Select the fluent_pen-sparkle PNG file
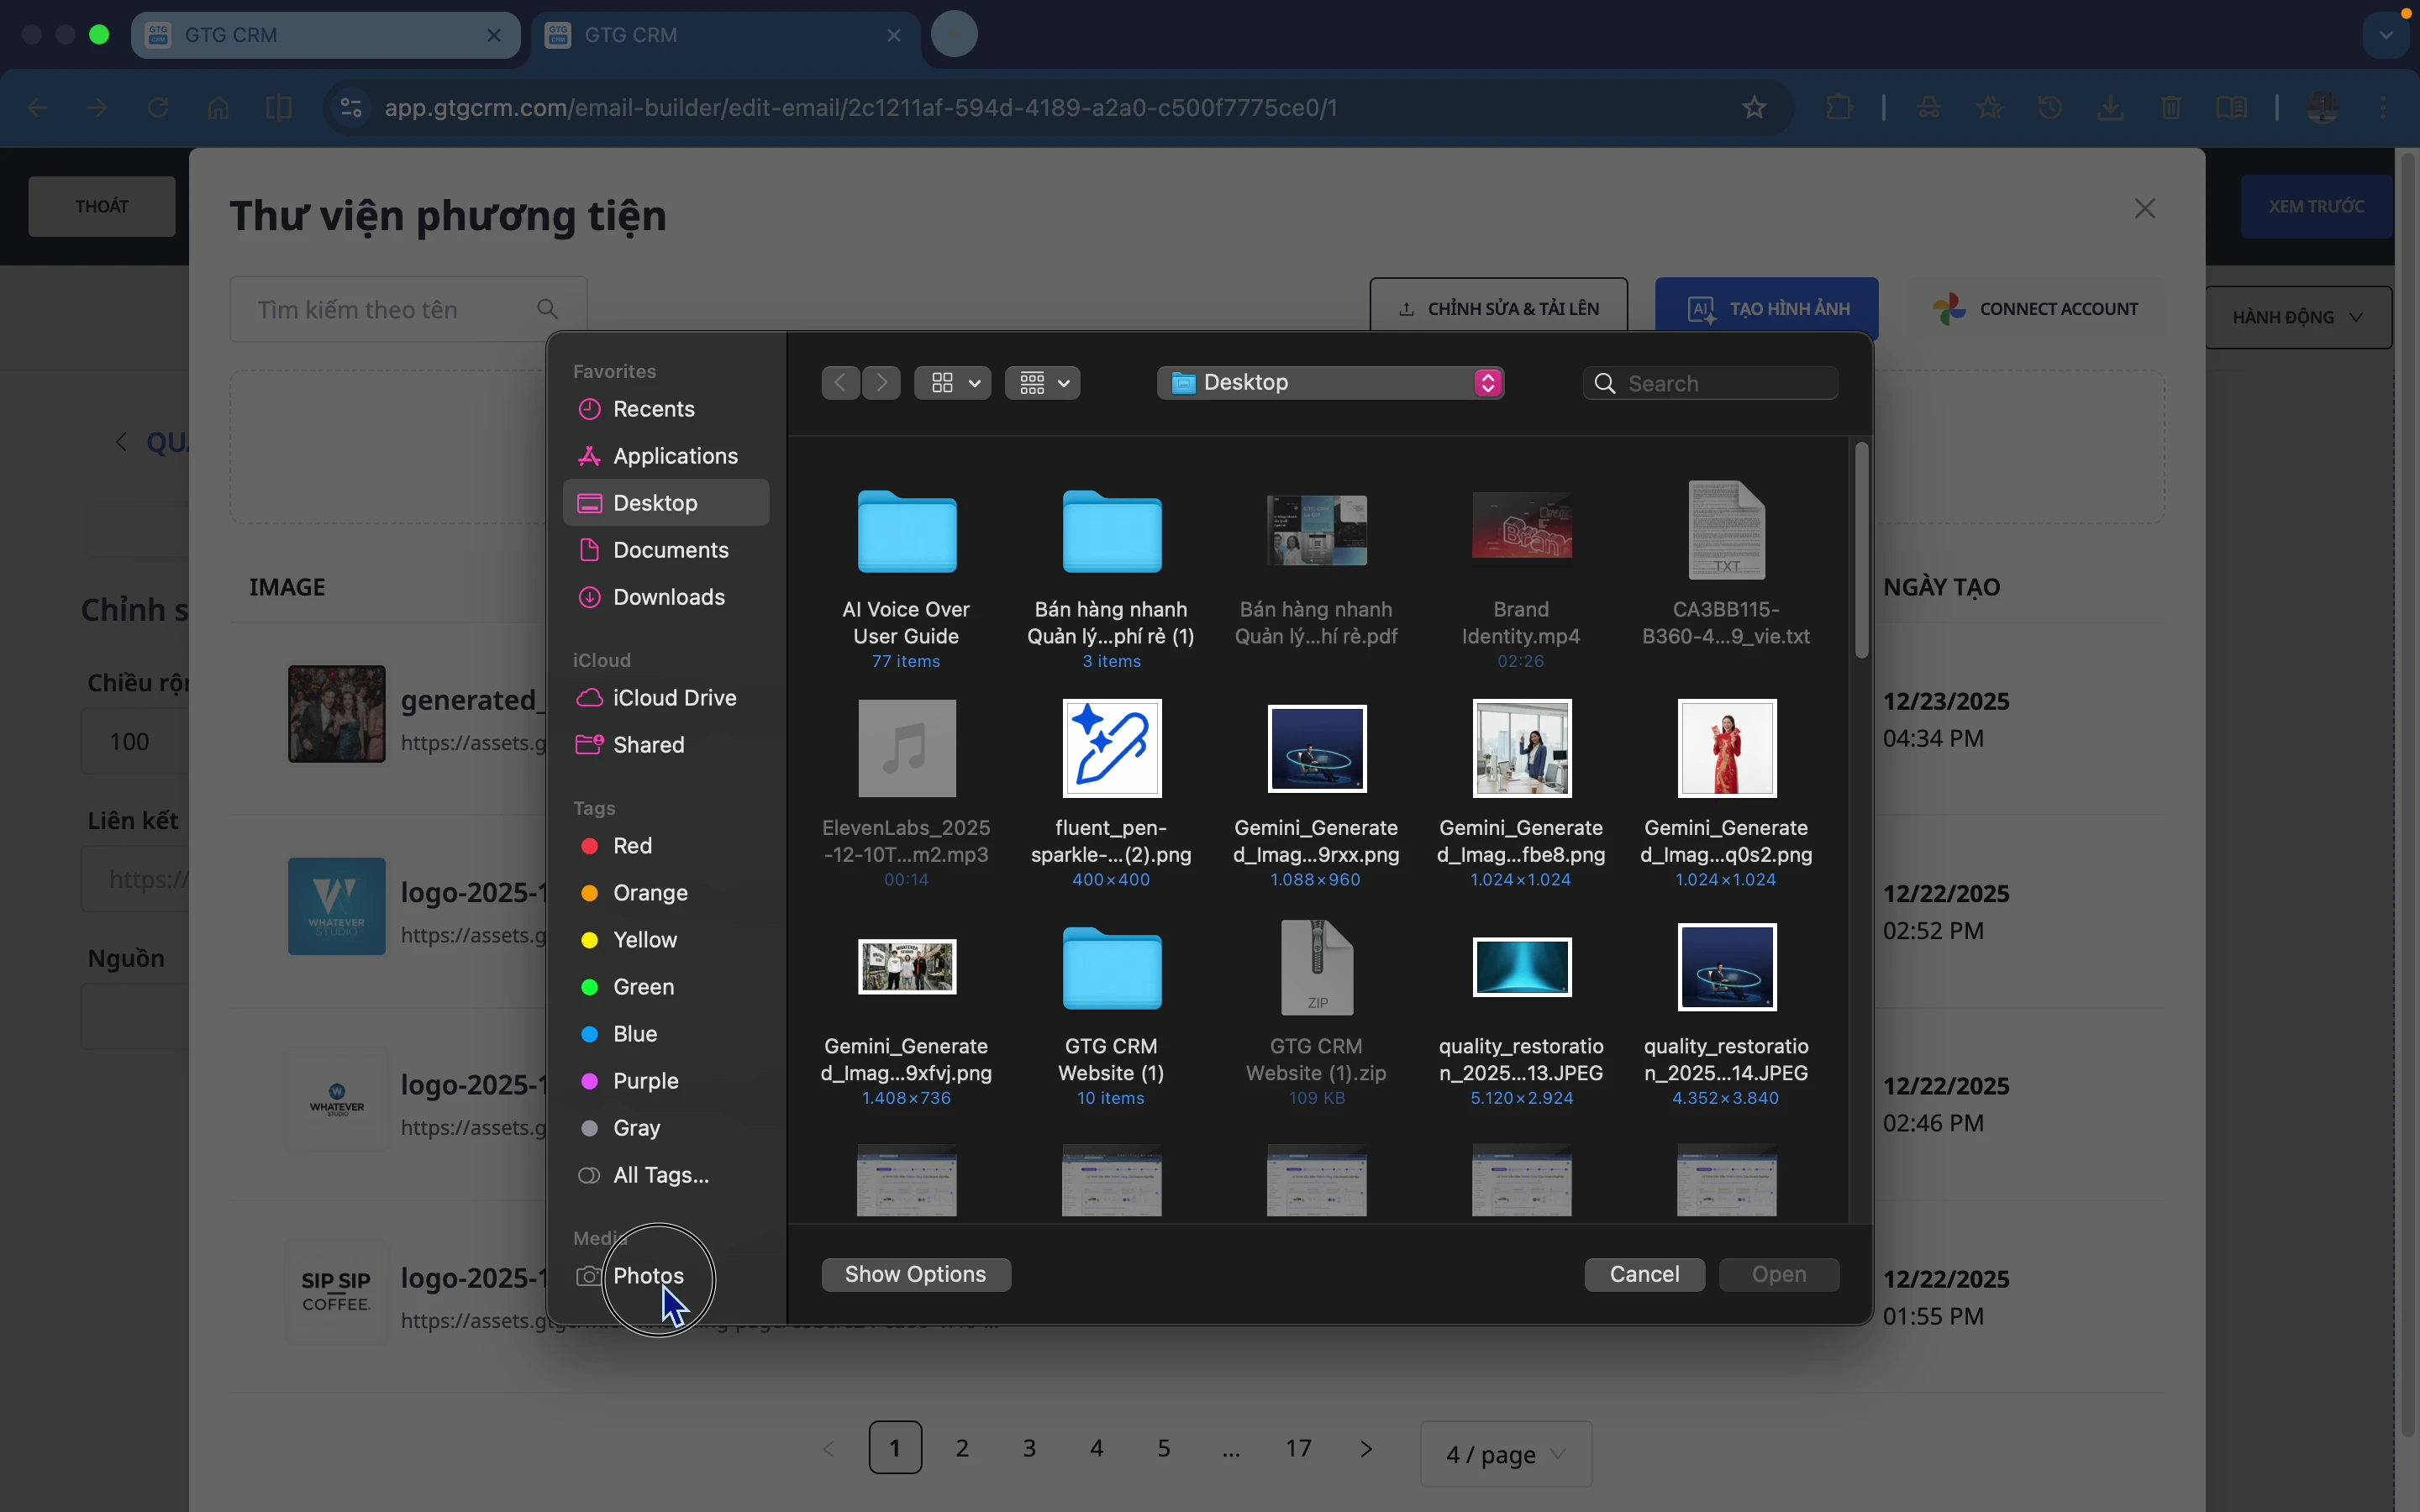 (1111, 749)
